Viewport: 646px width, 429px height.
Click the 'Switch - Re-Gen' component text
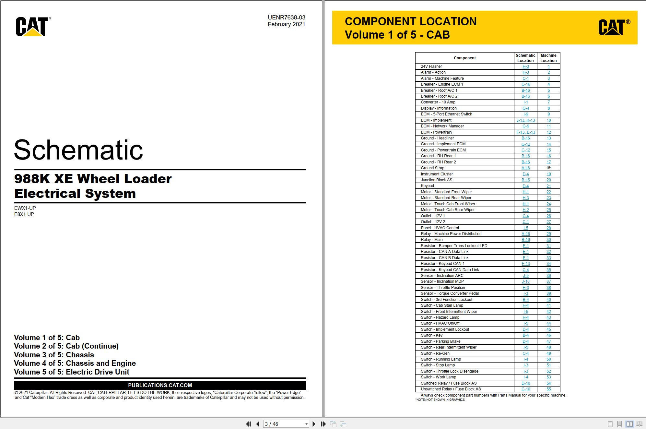(x=435, y=353)
